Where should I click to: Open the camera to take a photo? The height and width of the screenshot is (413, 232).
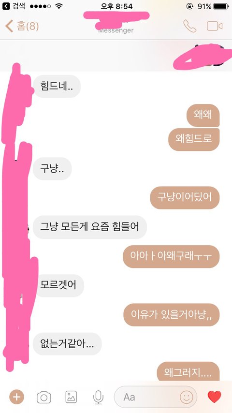(44, 397)
